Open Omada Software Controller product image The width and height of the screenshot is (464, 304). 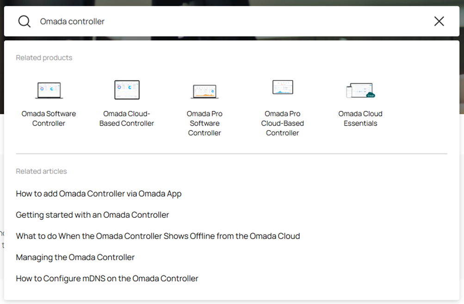pyautogui.click(x=49, y=90)
